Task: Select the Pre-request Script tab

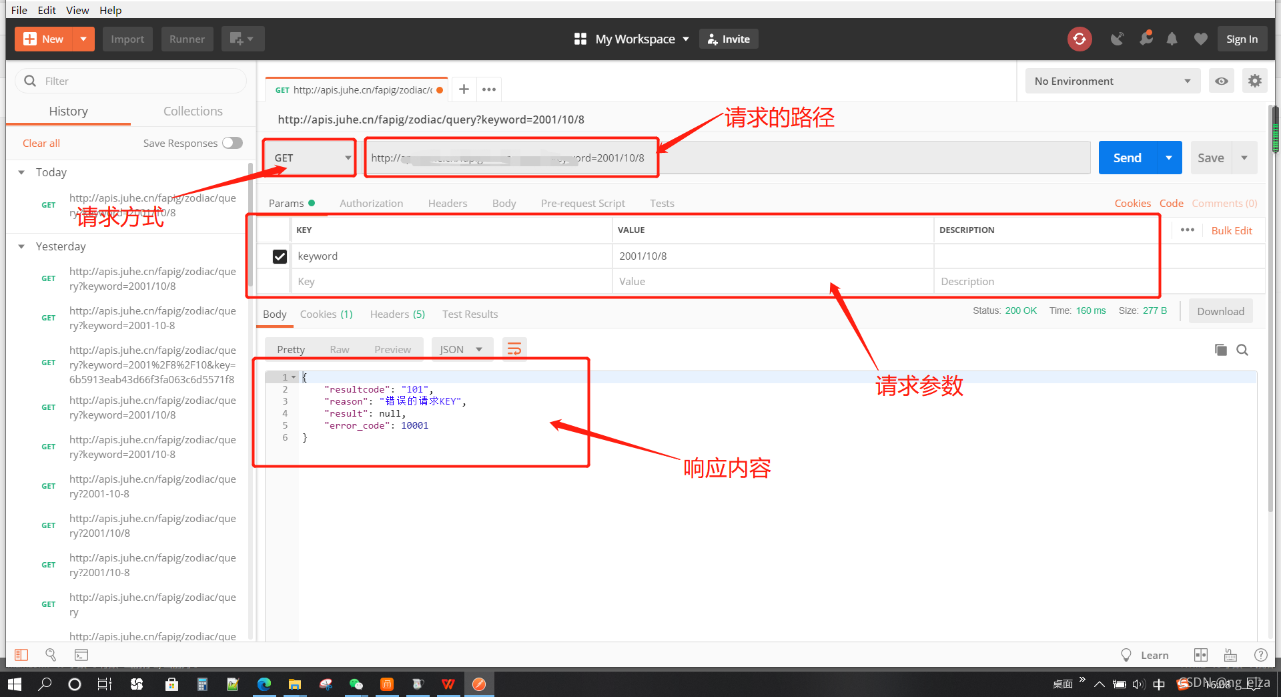Action: [x=582, y=203]
